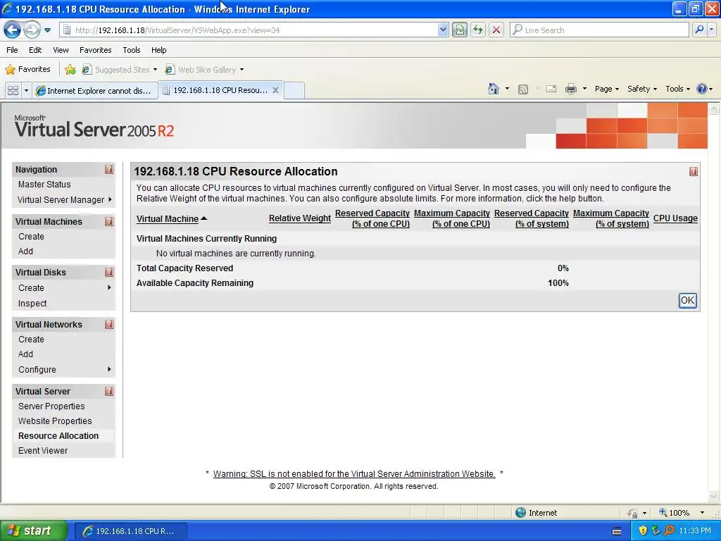Open Master Status page
The width and height of the screenshot is (721, 541).
point(44,185)
